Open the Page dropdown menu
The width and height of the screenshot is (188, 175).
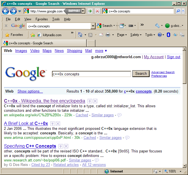(122, 35)
